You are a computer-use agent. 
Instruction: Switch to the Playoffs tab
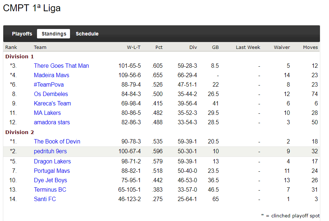point(22,34)
